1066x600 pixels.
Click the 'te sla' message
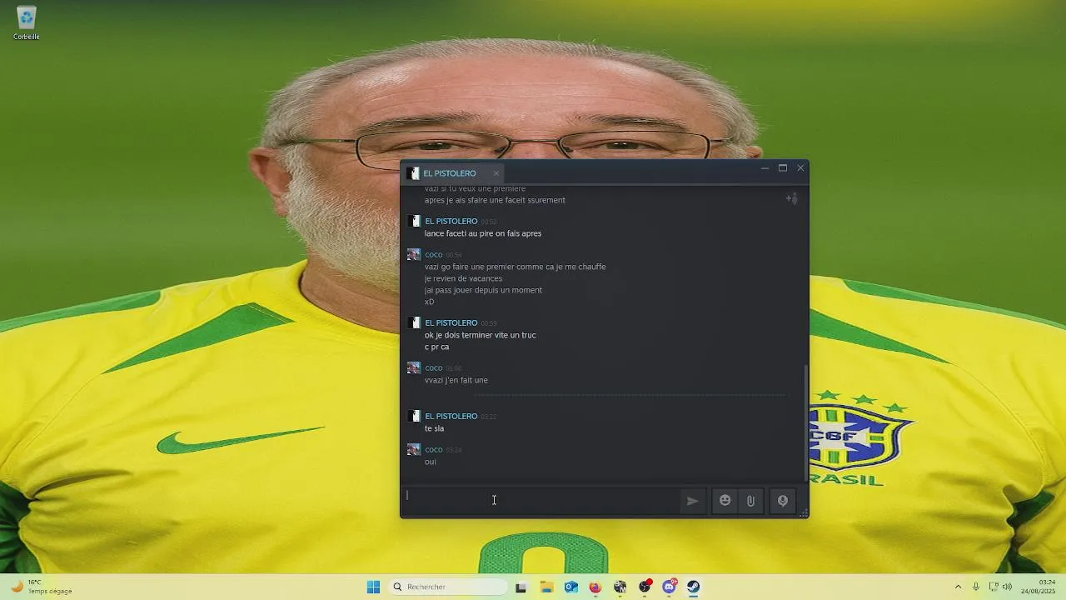pos(434,428)
